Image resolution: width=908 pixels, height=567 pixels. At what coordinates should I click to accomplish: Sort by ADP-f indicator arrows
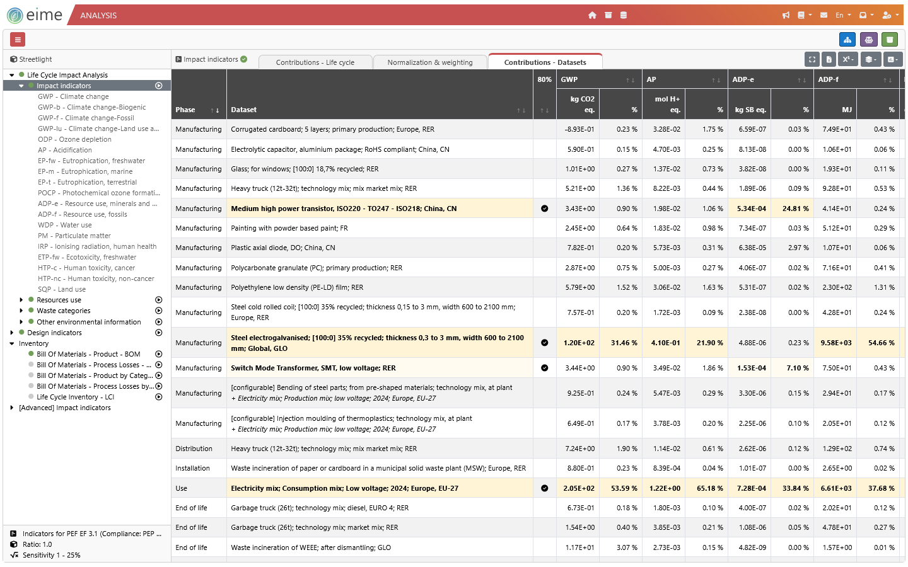point(887,80)
